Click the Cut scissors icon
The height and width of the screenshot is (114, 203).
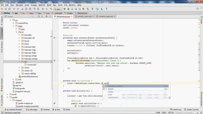point(23,9)
